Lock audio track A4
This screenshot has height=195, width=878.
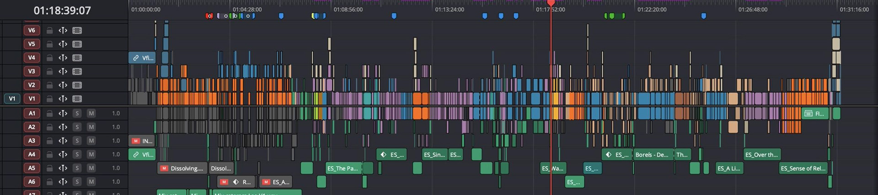[49, 154]
